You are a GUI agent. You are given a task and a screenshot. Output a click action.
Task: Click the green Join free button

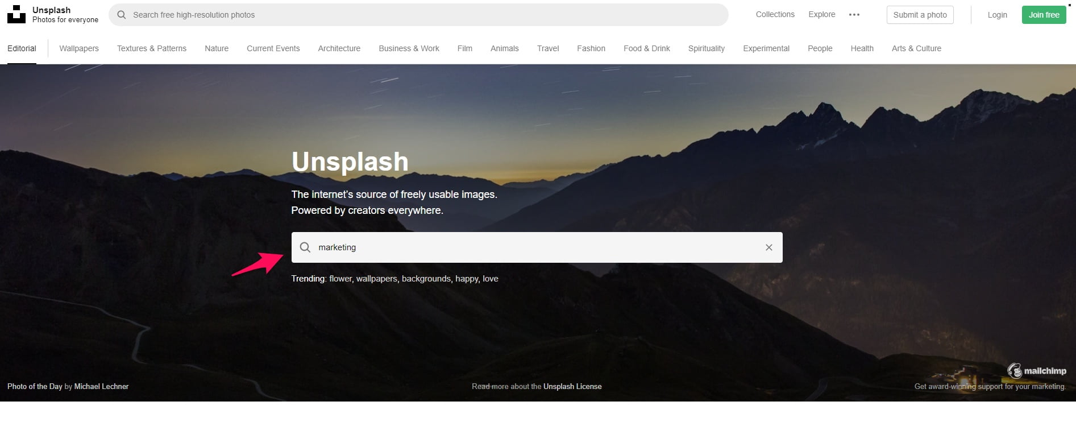1044,15
